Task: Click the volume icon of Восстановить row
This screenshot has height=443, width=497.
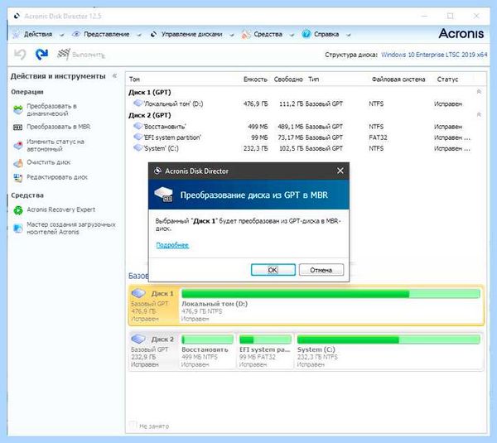Action: click(138, 126)
